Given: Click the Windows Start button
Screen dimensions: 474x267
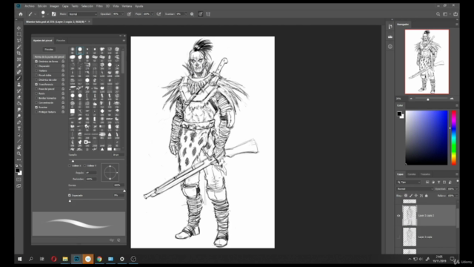Looking at the screenshot, I should [20, 259].
